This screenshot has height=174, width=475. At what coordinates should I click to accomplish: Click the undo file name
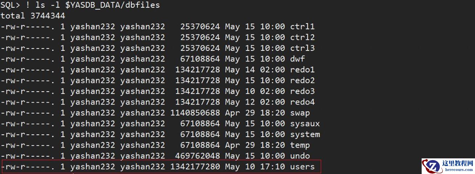coord(300,156)
